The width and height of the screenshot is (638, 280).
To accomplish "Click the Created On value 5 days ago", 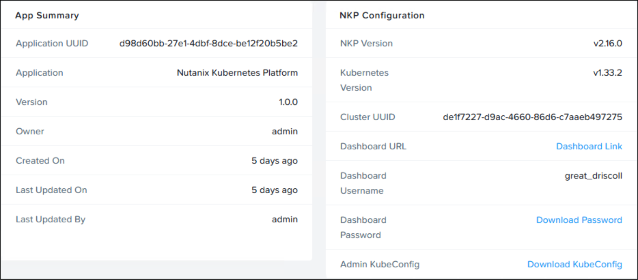I will pos(274,161).
